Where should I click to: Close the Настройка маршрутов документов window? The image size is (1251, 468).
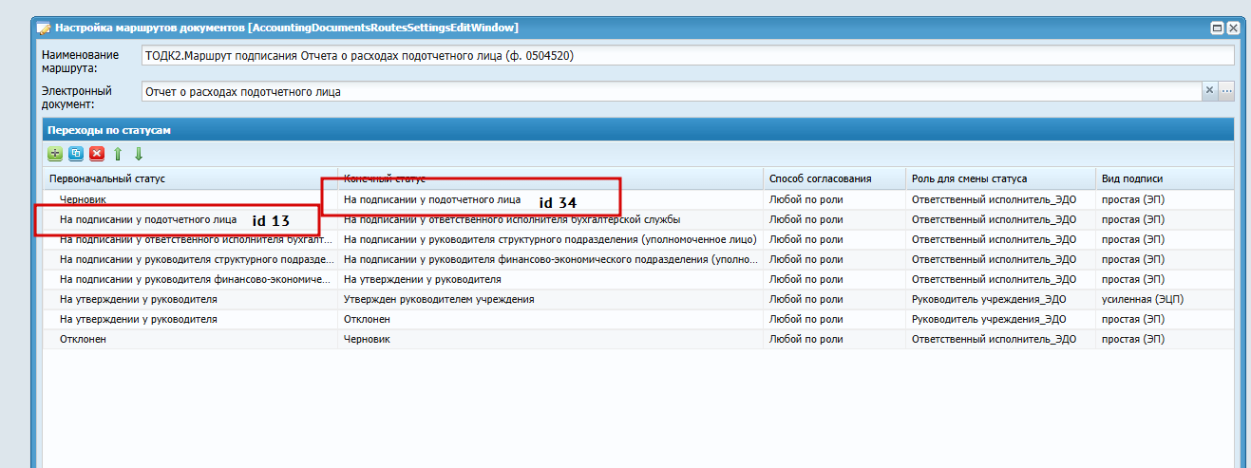pos(1232,28)
